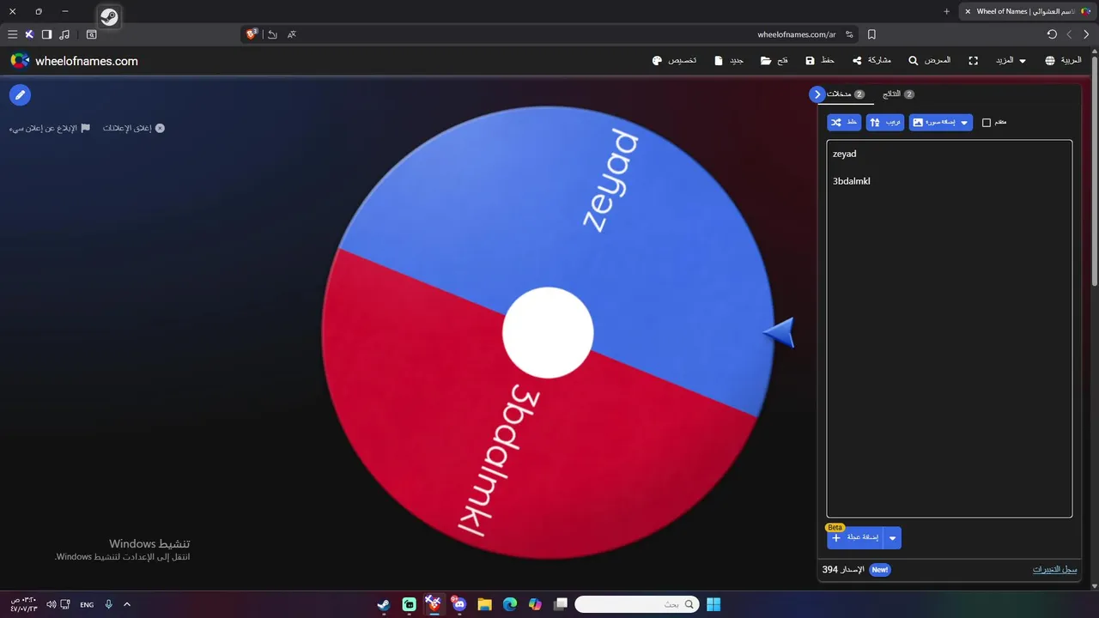Click the page vertical scrollbar
This screenshot has height=618, width=1099.
pyautogui.click(x=1094, y=172)
